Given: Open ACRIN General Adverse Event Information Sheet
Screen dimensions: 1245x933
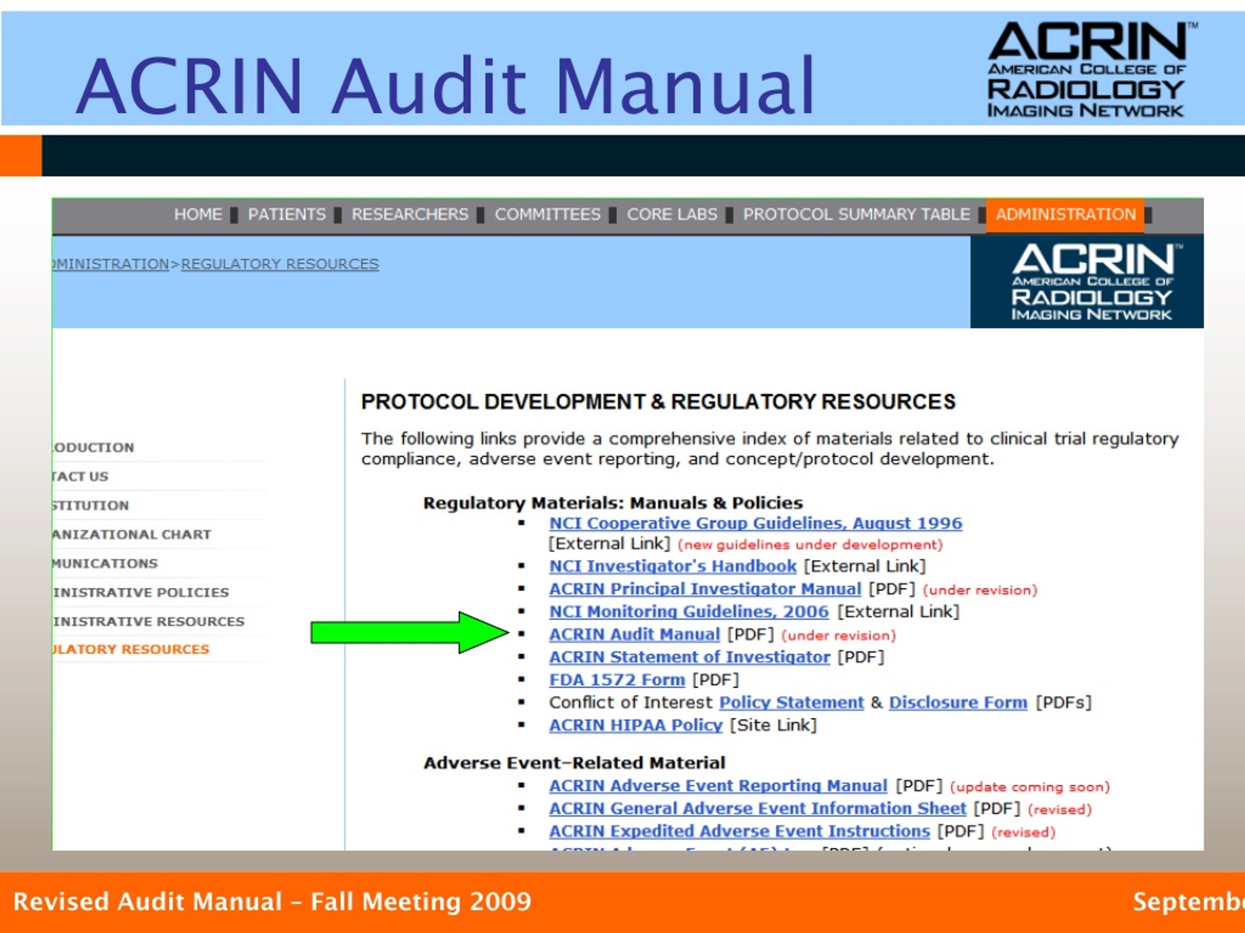Looking at the screenshot, I should coord(758,808).
